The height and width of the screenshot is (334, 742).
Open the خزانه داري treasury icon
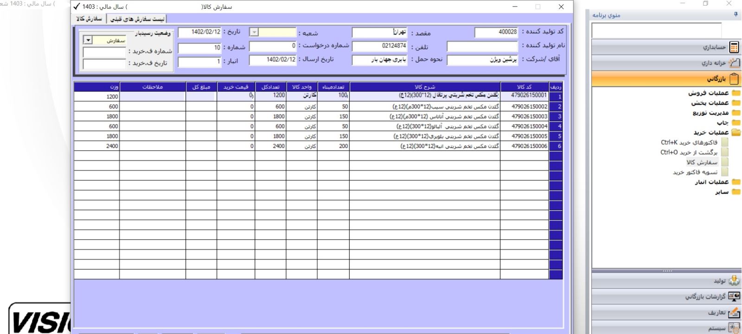pos(734,63)
